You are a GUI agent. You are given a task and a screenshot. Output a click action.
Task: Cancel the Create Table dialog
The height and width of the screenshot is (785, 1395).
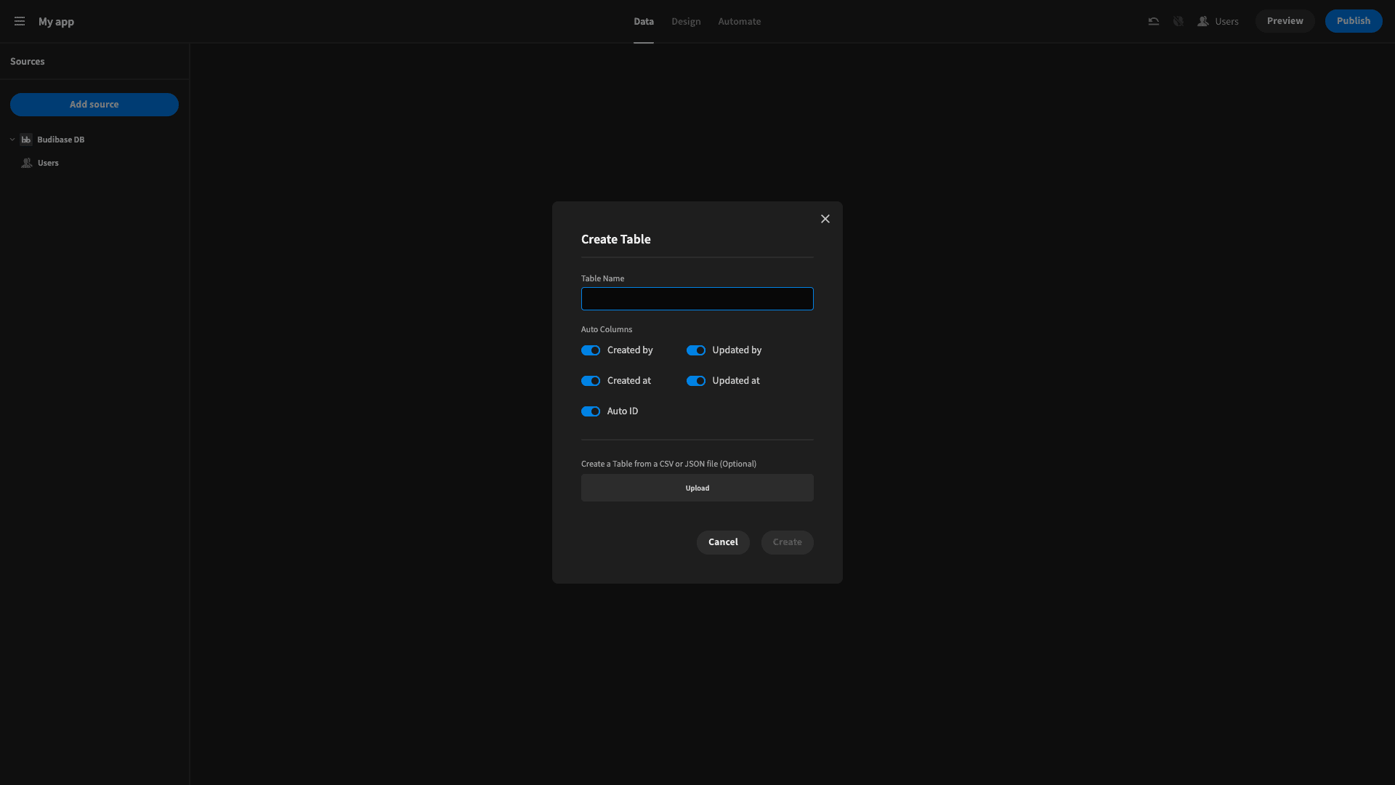[x=723, y=542]
